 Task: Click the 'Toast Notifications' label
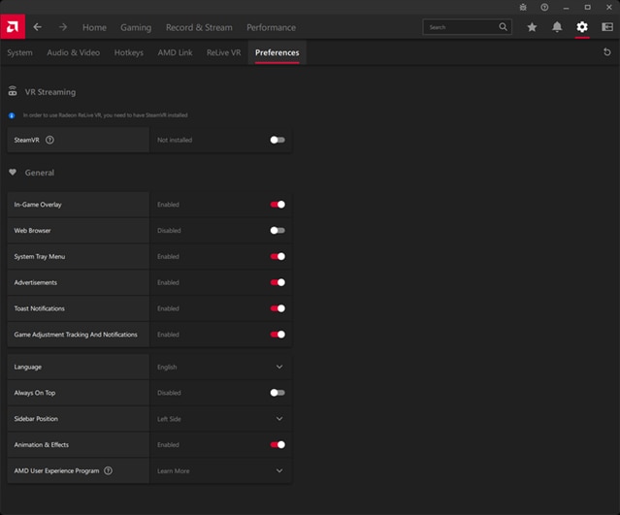[39, 308]
